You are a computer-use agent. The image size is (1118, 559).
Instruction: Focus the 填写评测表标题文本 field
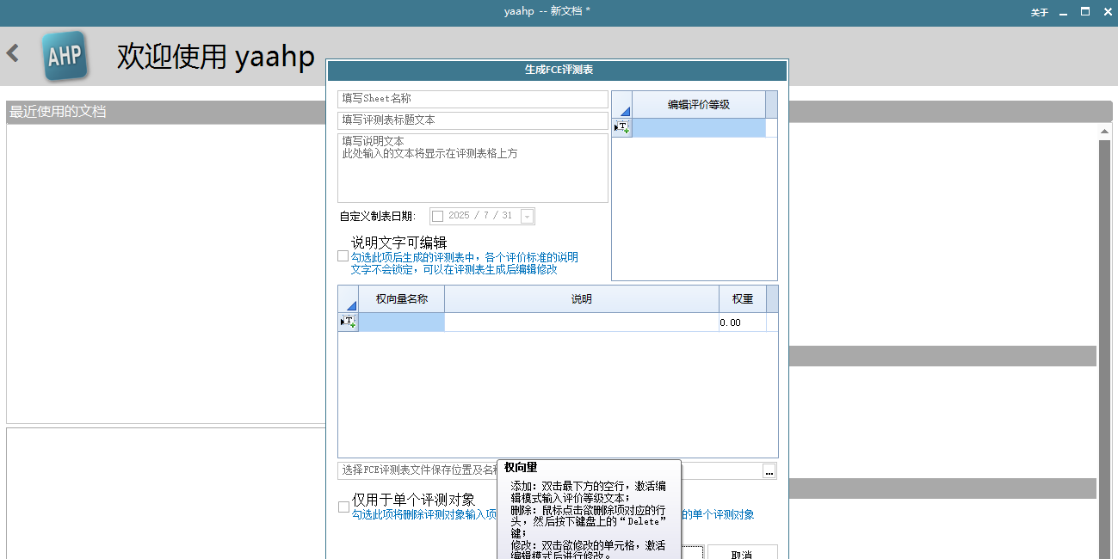[473, 120]
